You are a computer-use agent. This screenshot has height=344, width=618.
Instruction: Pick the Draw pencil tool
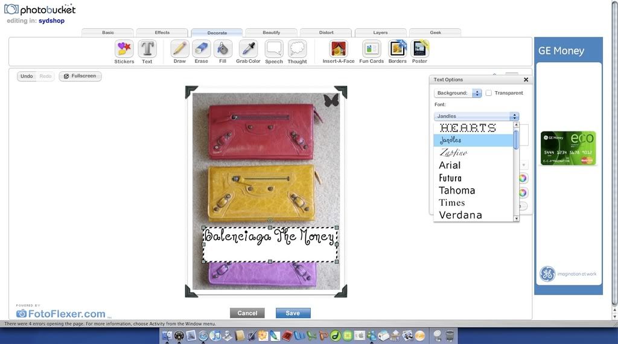[179, 52]
